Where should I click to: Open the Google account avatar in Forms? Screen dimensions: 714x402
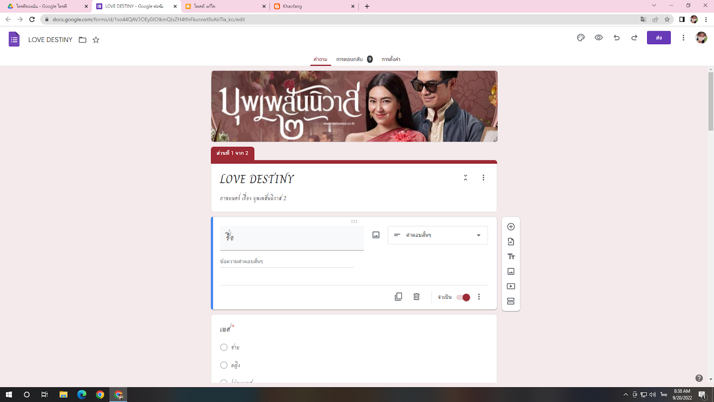pyautogui.click(x=701, y=38)
